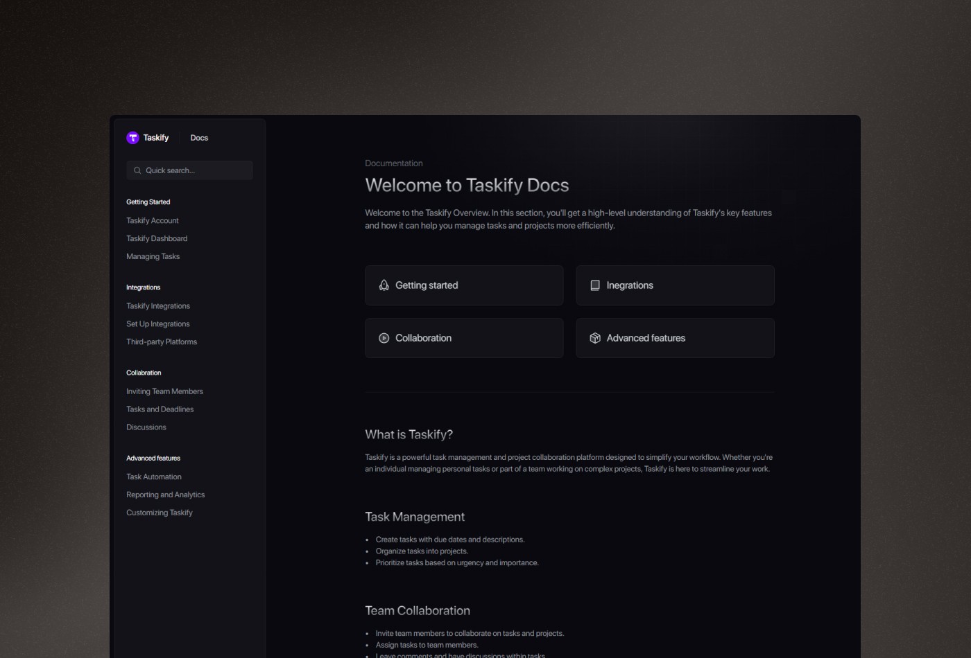
Task: Click the purple Taskify logo icon
Action: coord(132,138)
